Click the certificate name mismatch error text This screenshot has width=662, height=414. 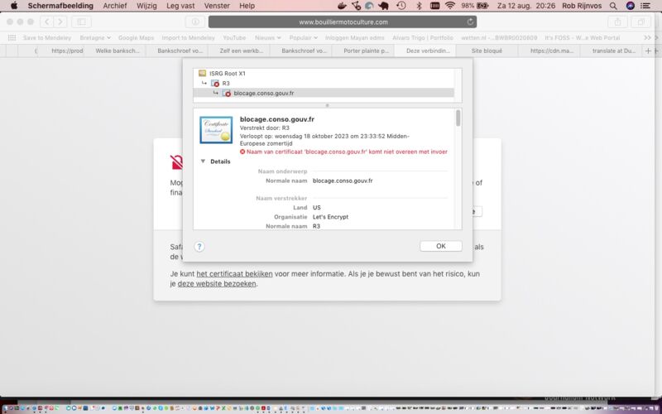click(x=347, y=152)
